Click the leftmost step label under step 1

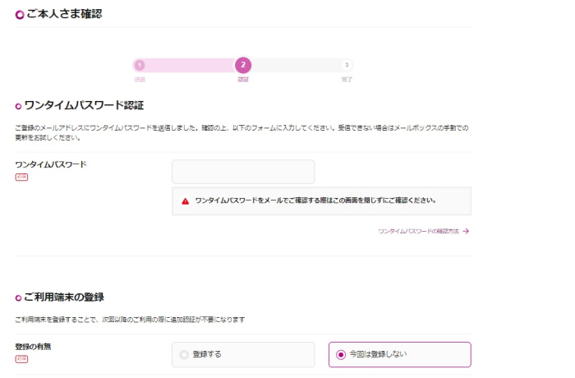tap(140, 80)
